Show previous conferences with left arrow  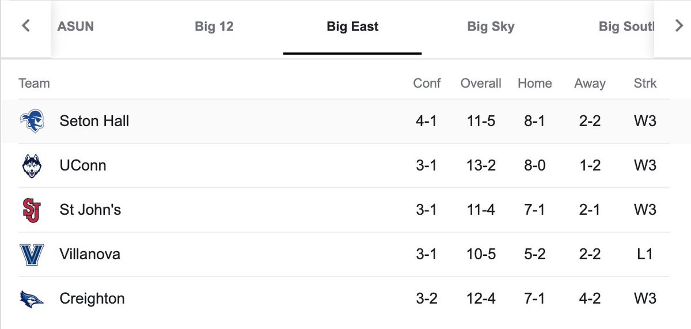(25, 26)
